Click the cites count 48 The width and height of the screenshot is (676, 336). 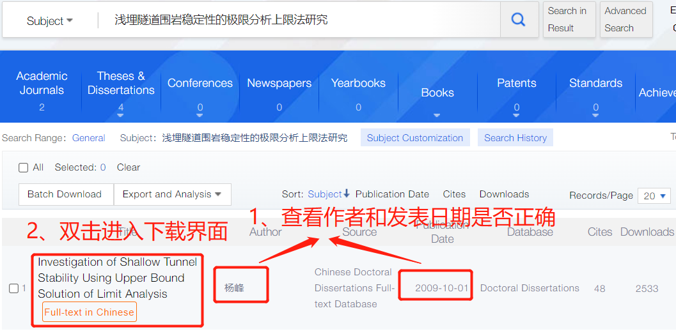[x=599, y=288]
